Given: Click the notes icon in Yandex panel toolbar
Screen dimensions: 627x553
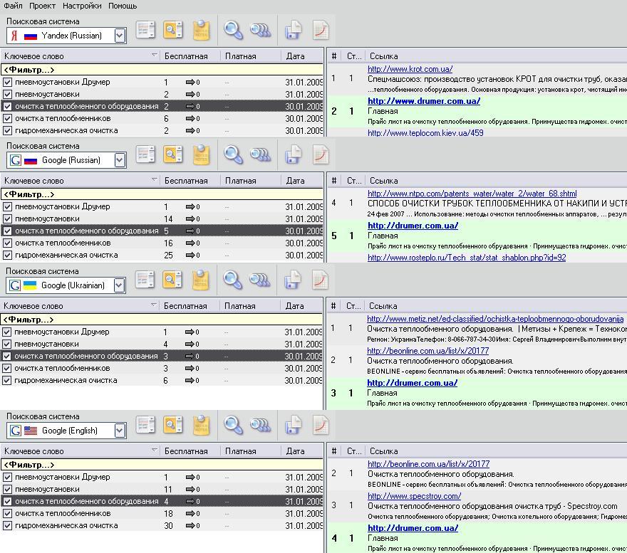Looking at the screenshot, I should pos(202,30).
